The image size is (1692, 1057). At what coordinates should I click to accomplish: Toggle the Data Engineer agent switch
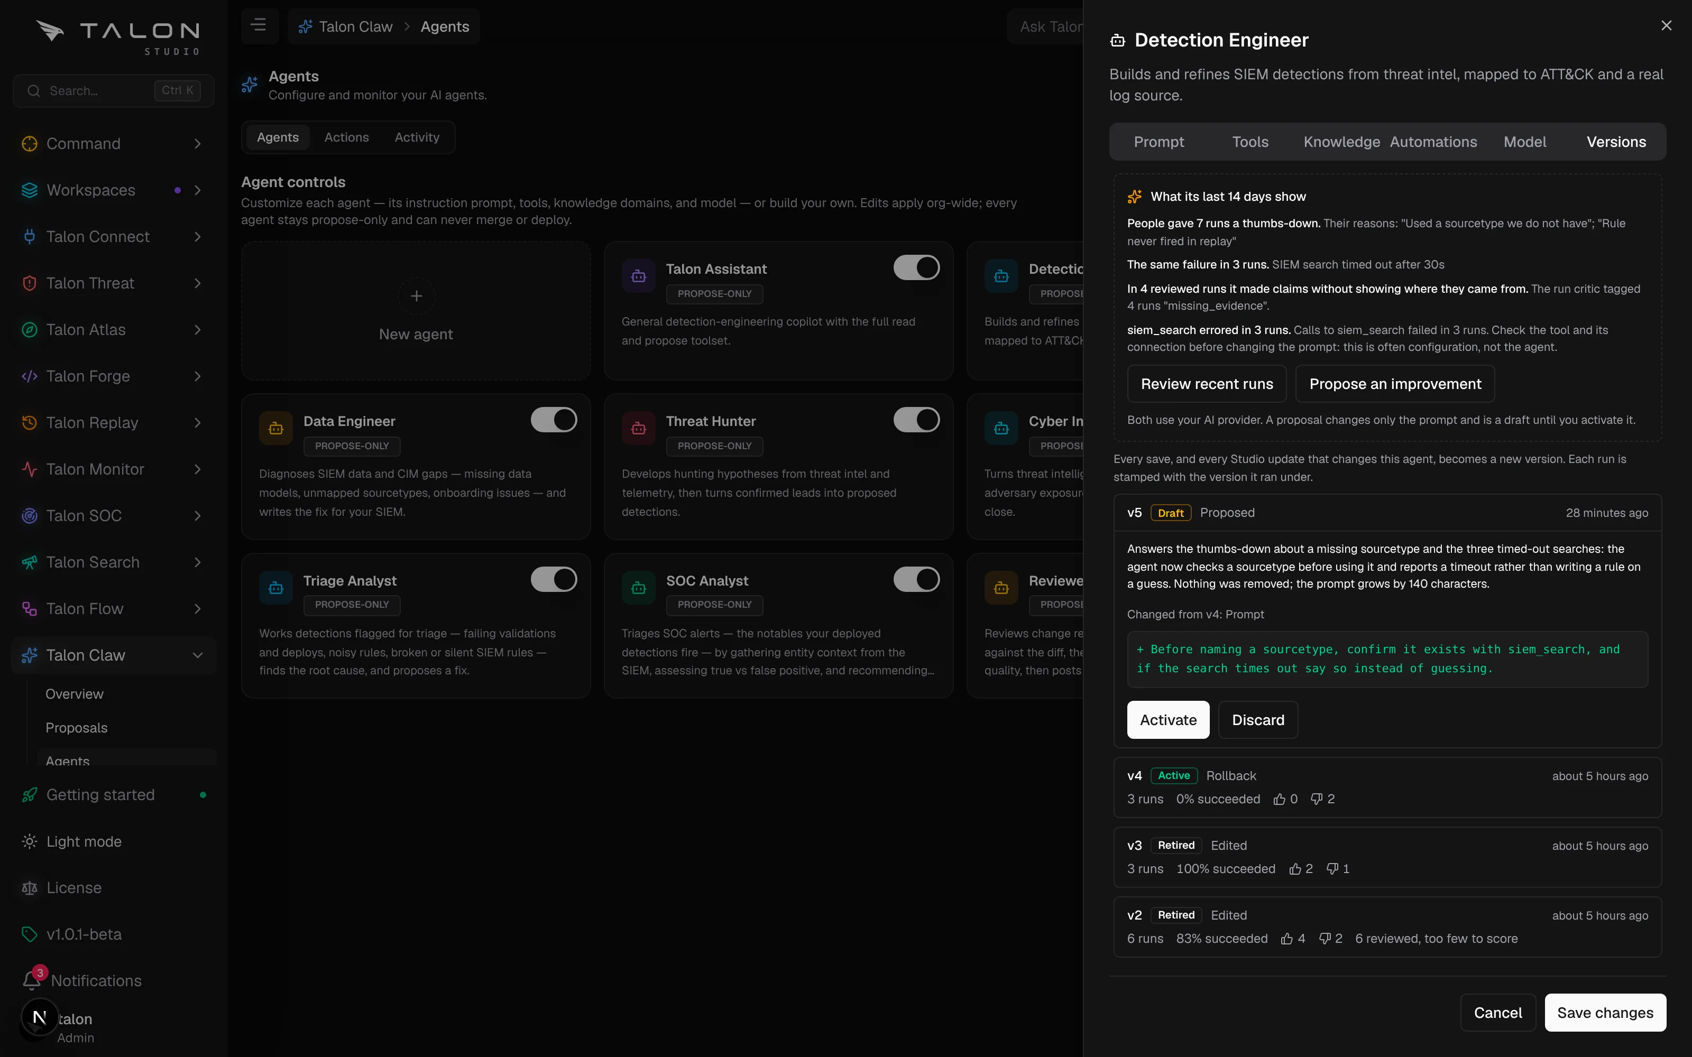[554, 420]
